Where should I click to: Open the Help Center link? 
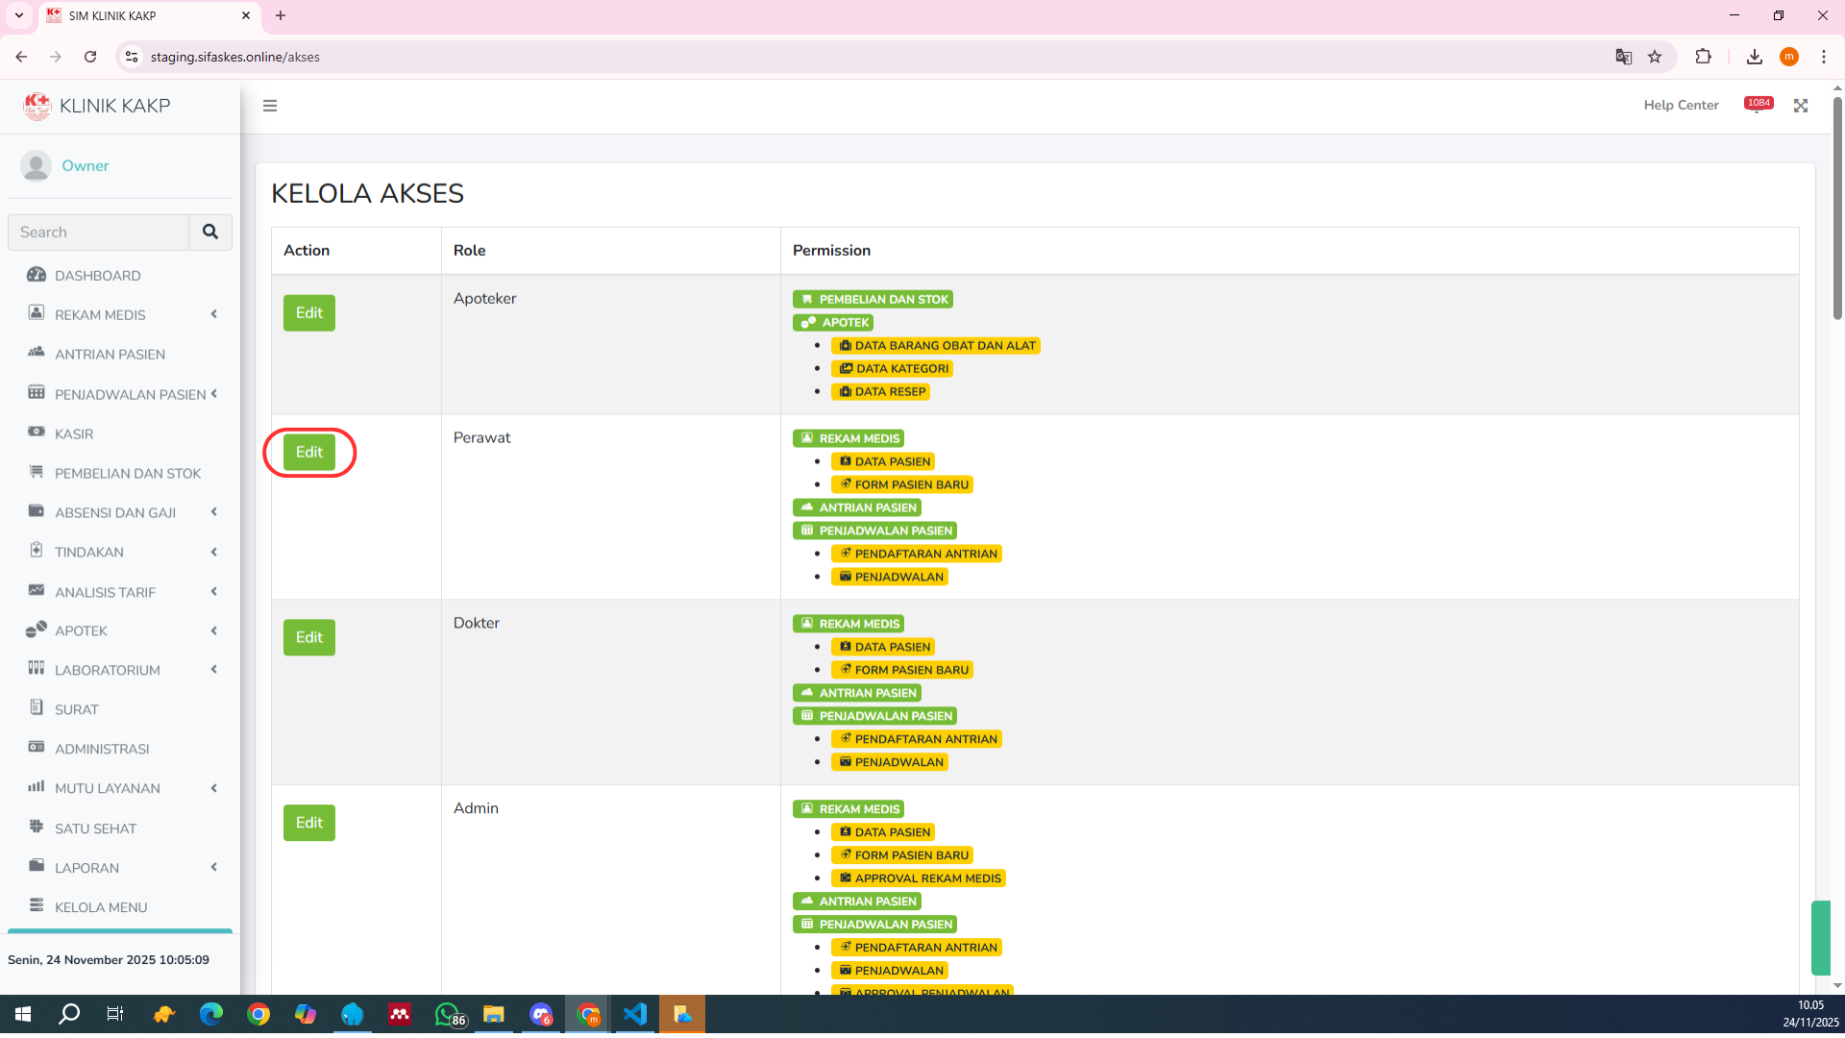pyautogui.click(x=1681, y=106)
